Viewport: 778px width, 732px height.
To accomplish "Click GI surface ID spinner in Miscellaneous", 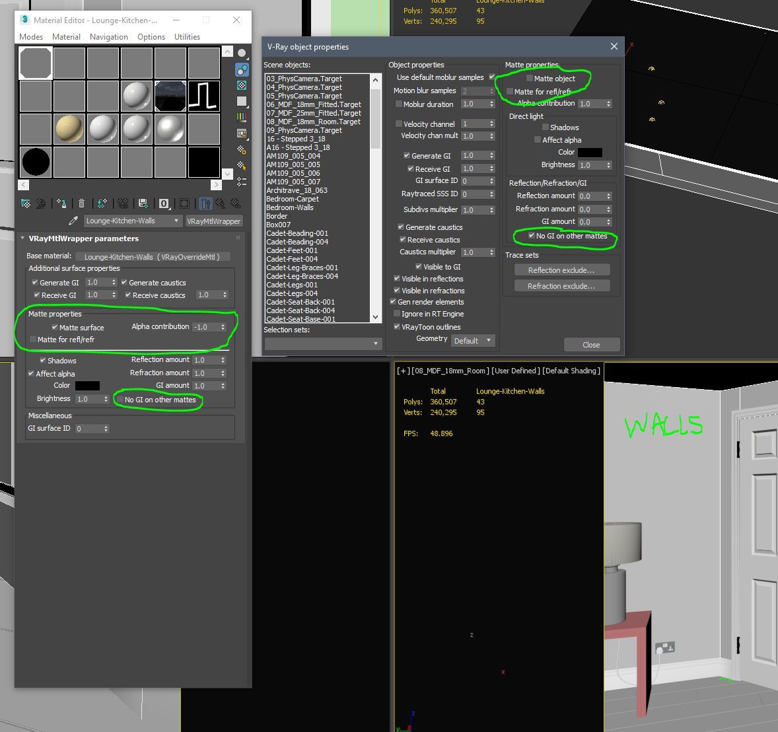I will click(106, 428).
